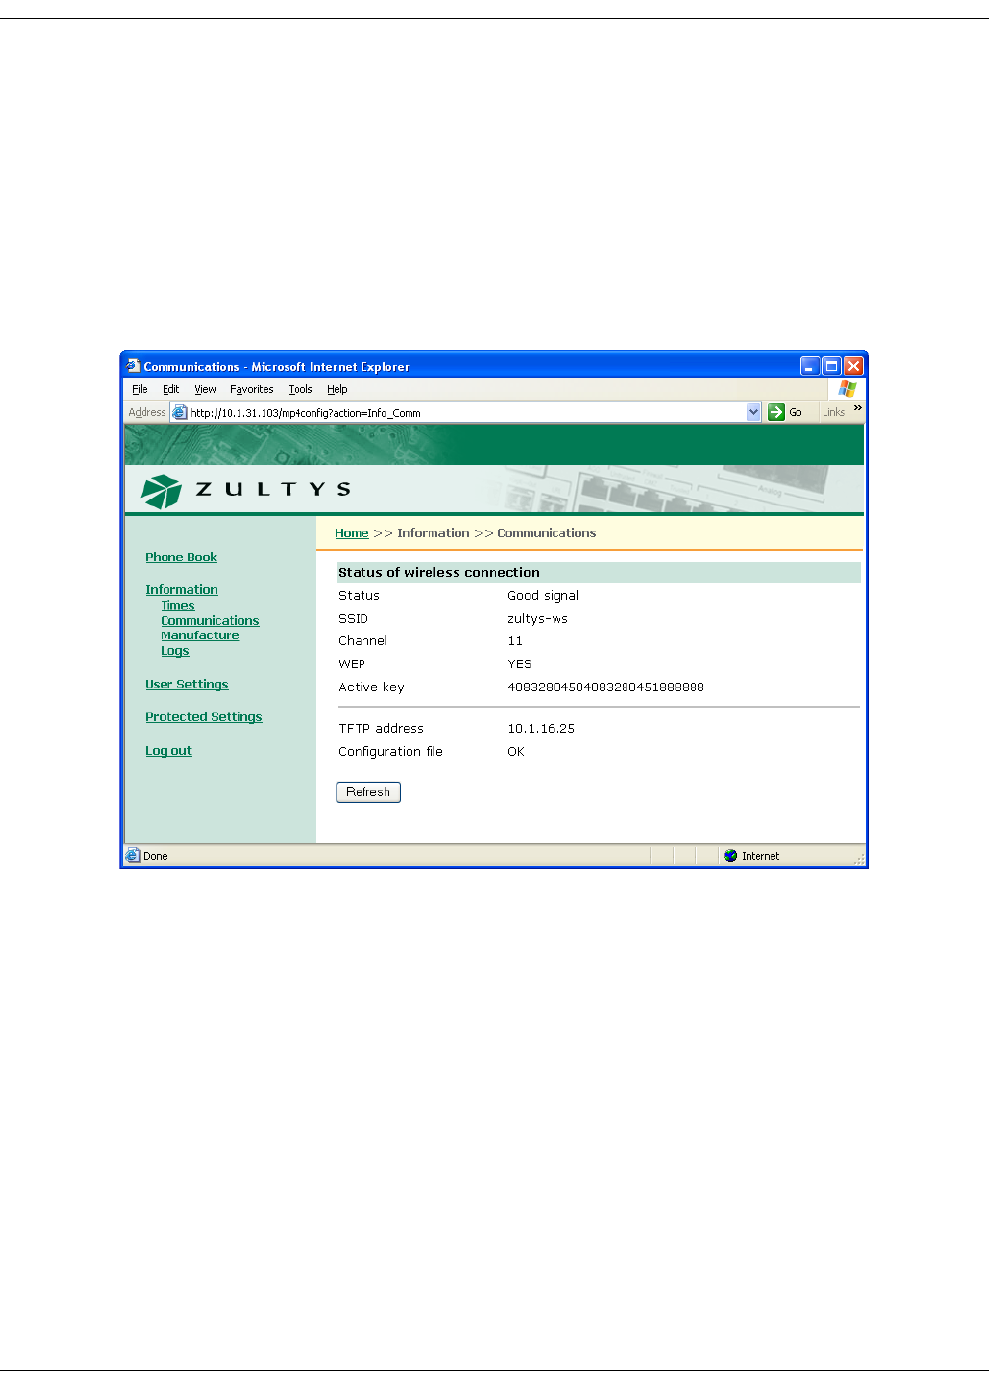Click the green Go arrow icon

777,412
